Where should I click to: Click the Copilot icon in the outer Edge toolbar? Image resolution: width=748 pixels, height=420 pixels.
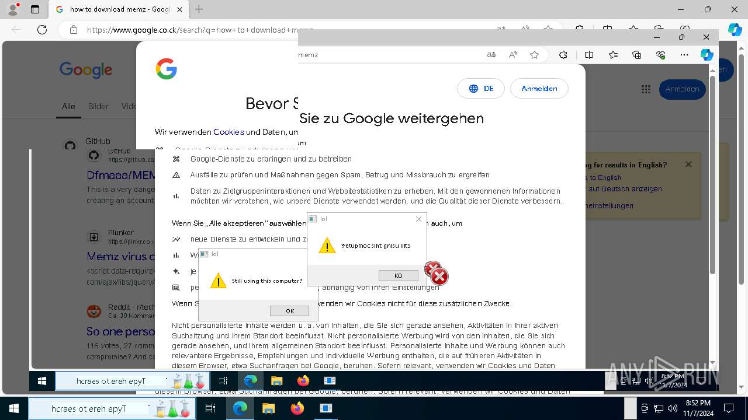(x=735, y=30)
